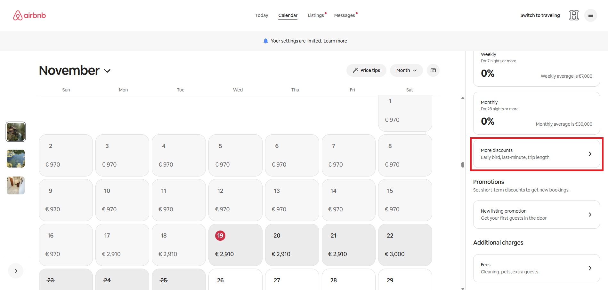Image resolution: width=608 pixels, height=290 pixels.
Task: Open the Weekly discount card
Action: [537, 68]
